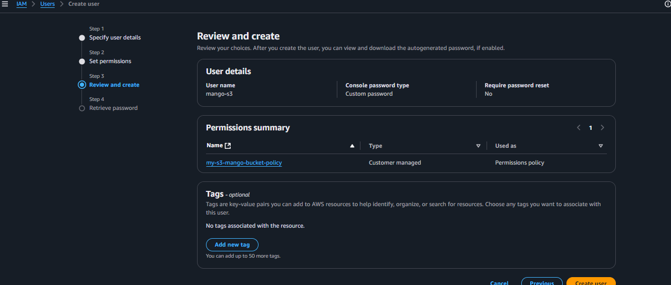Open the hamburger navigation menu
Screen dimensions: 671x285
pos(5,4)
